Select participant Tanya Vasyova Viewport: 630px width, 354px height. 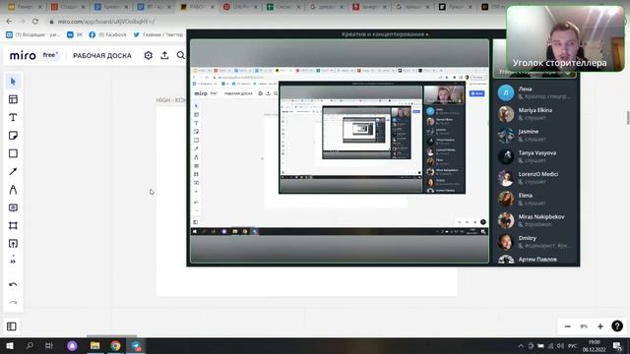pyautogui.click(x=535, y=156)
